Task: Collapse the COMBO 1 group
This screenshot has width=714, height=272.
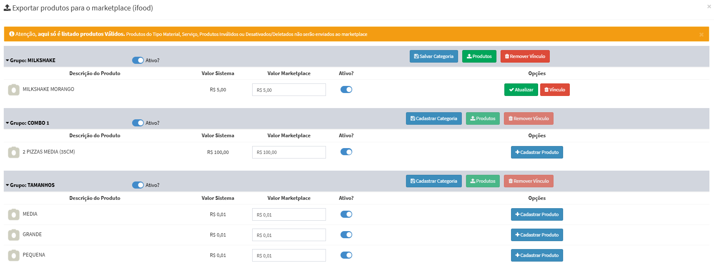Action: 8,123
